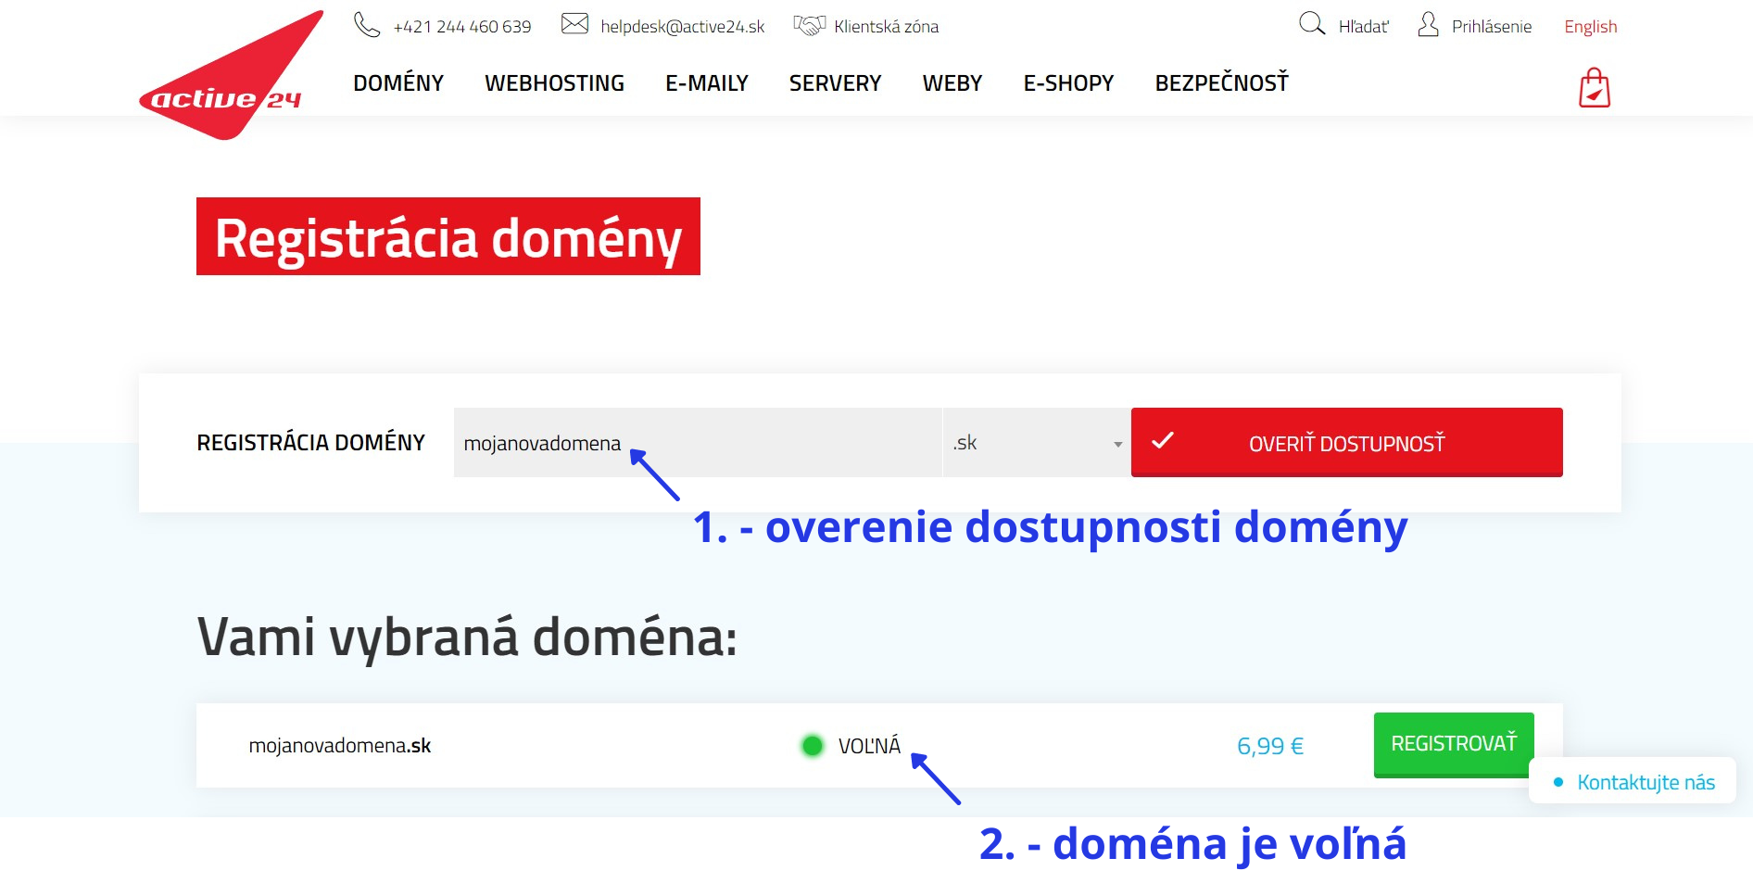Click the person icon beside Prihlásenie

click(1427, 24)
